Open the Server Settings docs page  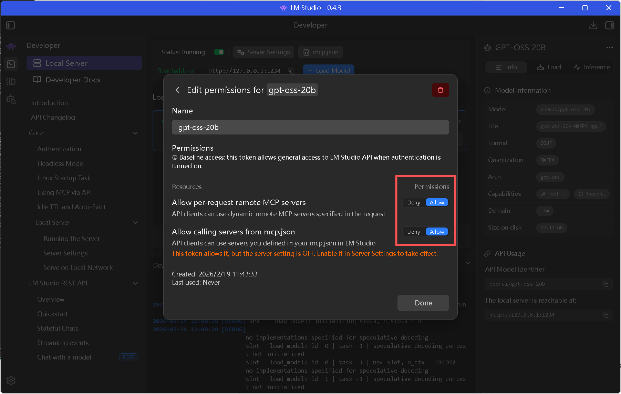(65, 253)
